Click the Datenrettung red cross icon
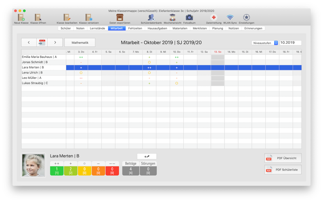 coord(214,18)
